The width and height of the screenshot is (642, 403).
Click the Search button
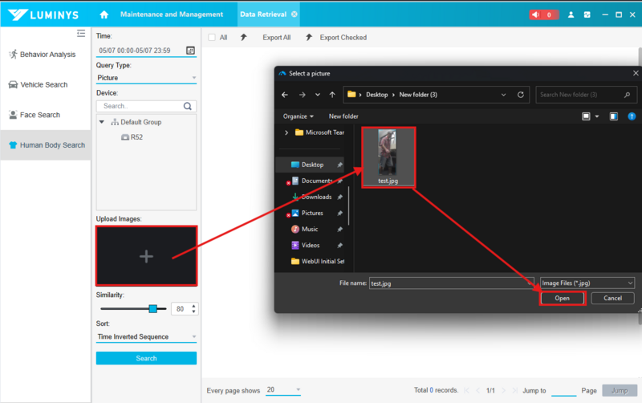click(146, 358)
